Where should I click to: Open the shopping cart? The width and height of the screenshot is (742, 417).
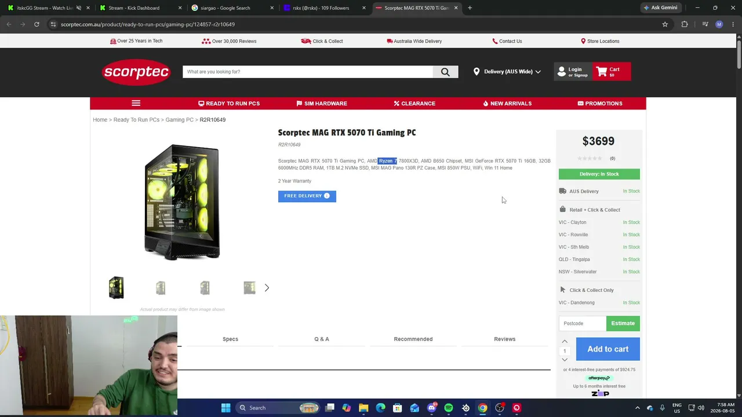point(610,72)
